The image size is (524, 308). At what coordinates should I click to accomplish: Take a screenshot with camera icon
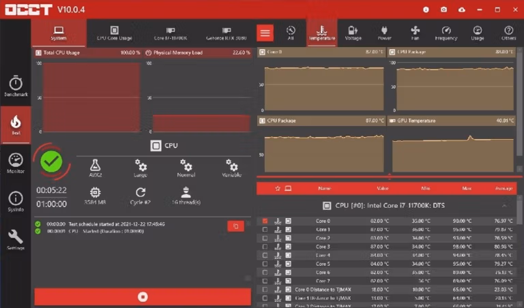[x=443, y=10]
